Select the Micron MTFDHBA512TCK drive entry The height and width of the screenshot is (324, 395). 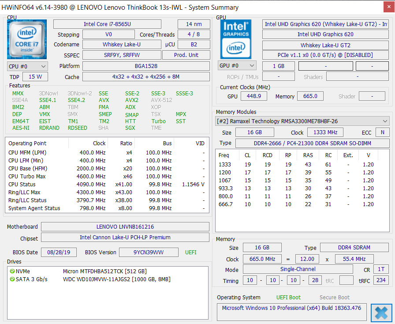tap(104, 271)
